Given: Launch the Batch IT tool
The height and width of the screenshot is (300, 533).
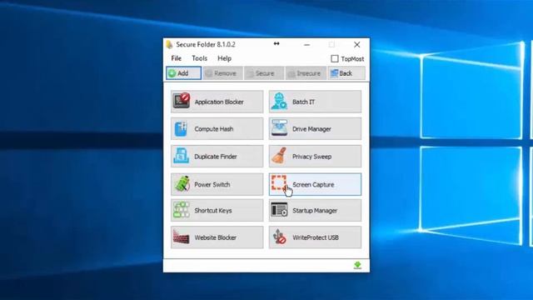Looking at the screenshot, I should 315,102.
